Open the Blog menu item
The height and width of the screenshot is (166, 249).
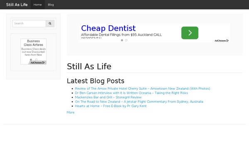(x=51, y=5)
